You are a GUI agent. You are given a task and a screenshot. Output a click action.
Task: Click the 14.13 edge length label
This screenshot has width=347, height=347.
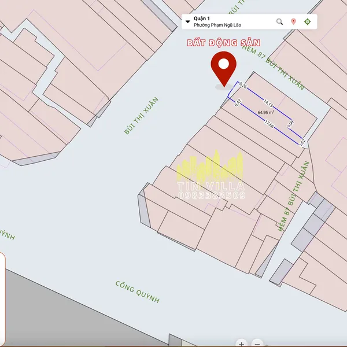(268, 103)
